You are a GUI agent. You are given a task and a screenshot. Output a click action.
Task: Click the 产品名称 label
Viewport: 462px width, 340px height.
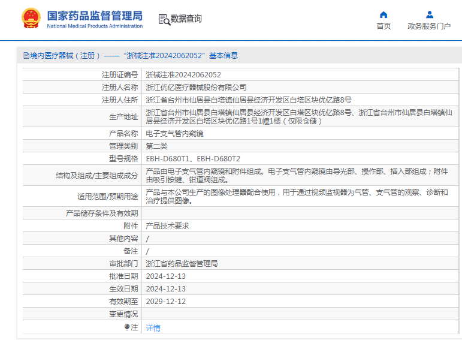coord(123,134)
